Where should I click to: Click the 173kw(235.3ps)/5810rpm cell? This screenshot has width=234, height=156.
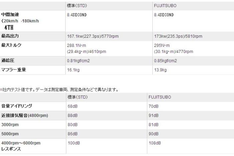pyautogui.click(x=177, y=36)
